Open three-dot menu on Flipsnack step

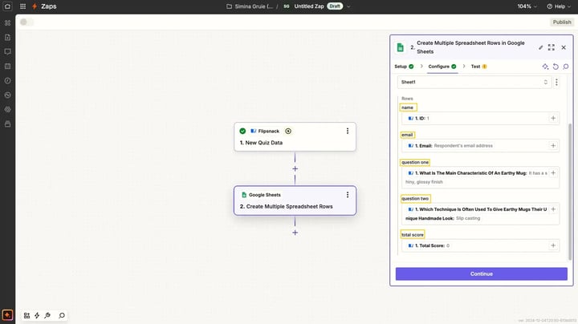(348, 131)
